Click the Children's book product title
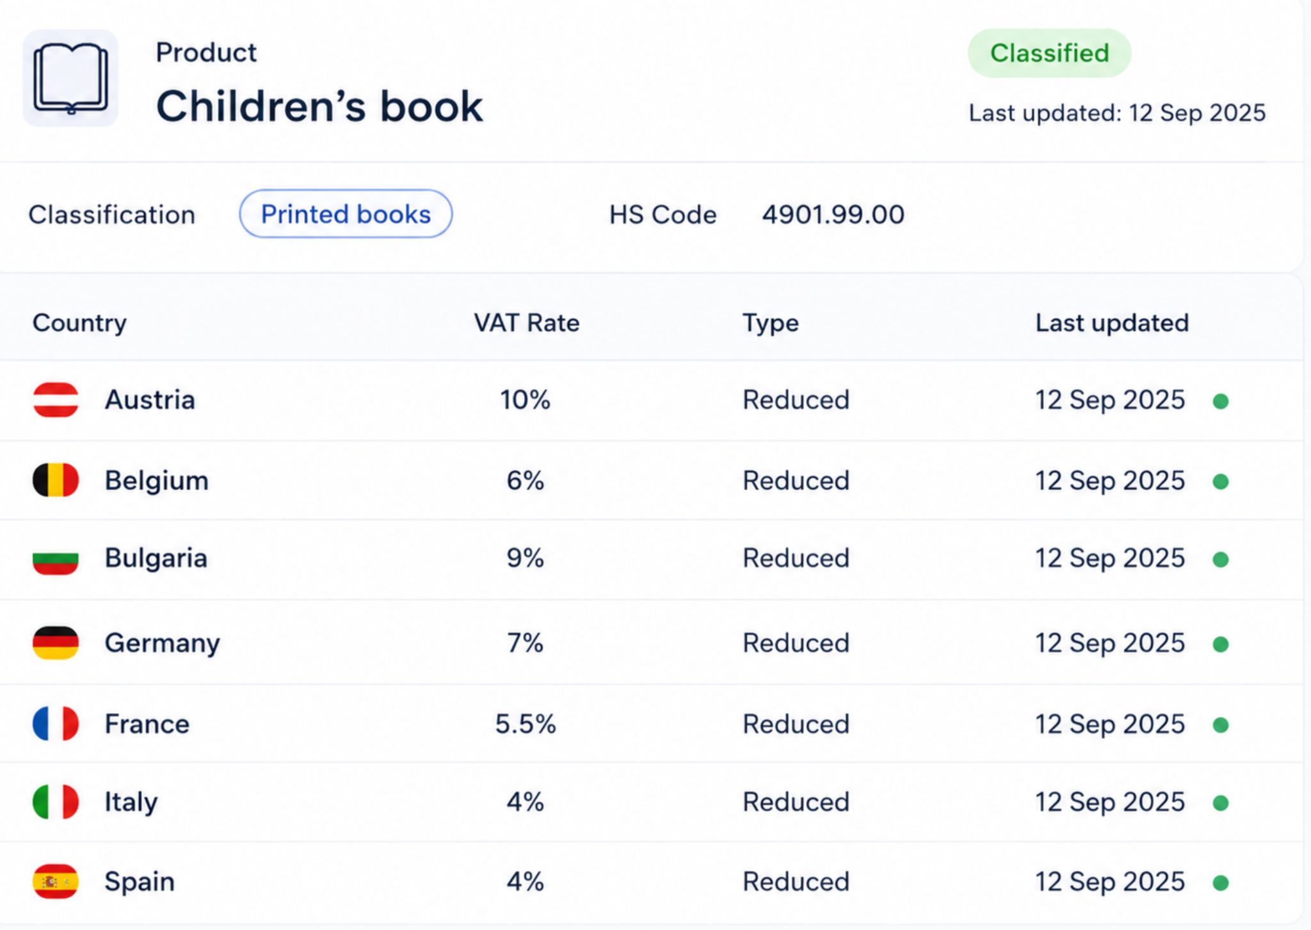The image size is (1311, 930). [319, 106]
